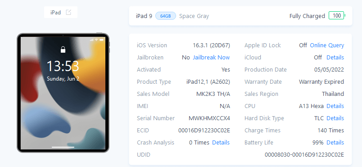Click the battery icon in preview status bar
This screenshot has width=362, height=167.
[101, 40]
